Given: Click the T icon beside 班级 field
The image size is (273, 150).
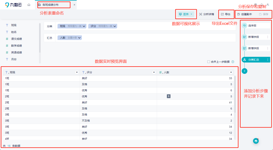Looking at the screenshot, I should [7, 25].
